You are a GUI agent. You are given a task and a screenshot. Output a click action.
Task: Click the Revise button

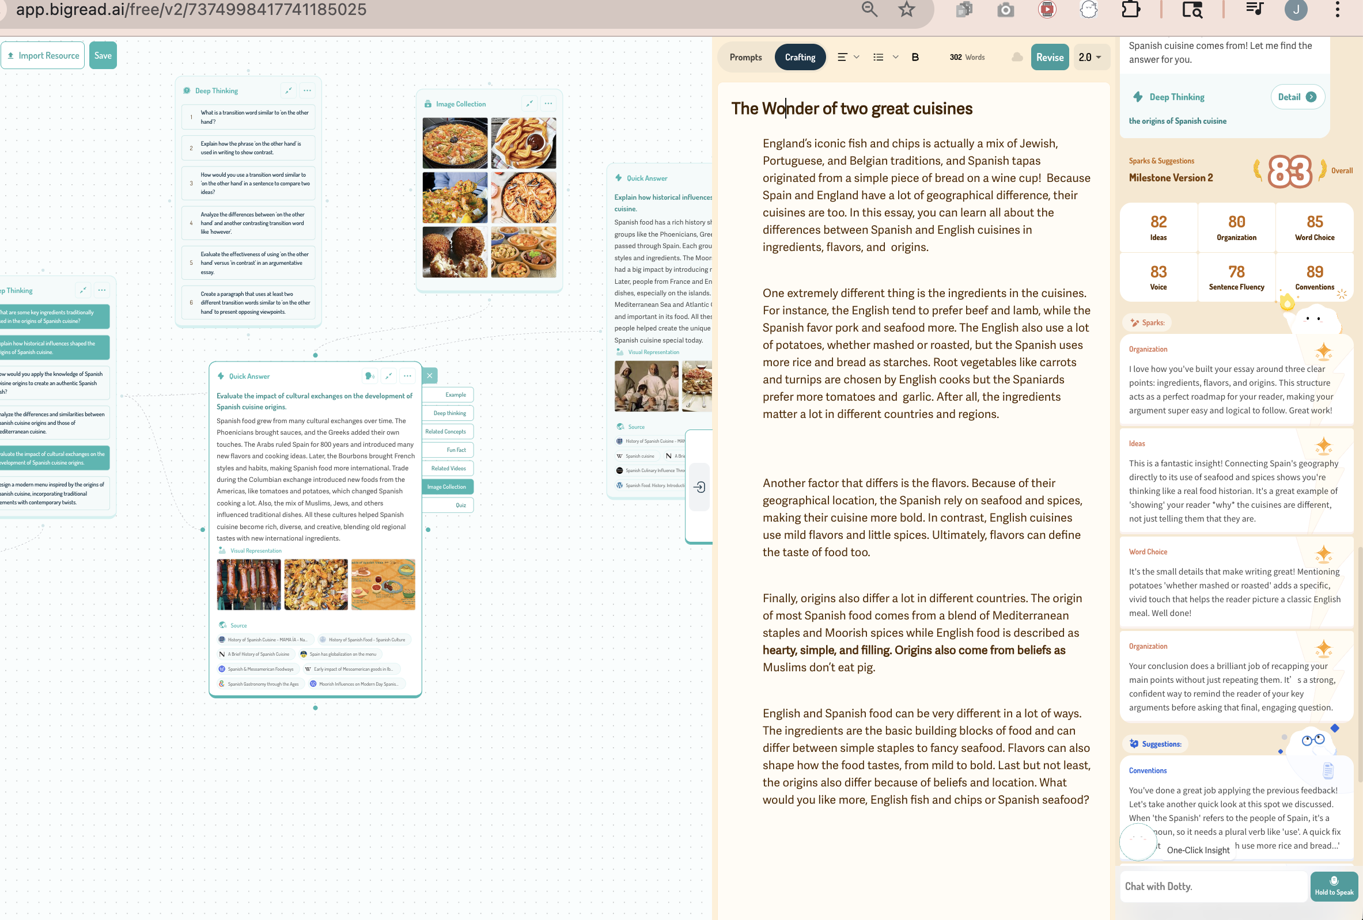[1049, 57]
